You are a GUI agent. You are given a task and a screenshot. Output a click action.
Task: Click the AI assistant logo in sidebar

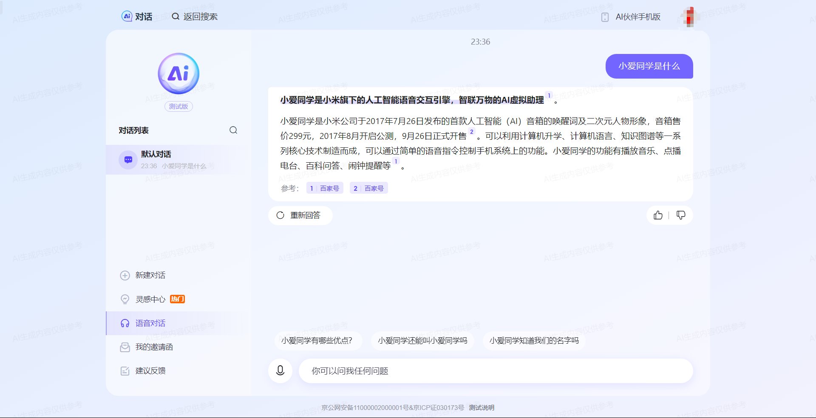pos(178,73)
